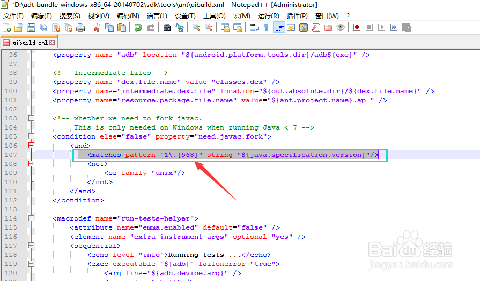Toggle the indent guide button
This screenshot has width=480, height=281.
click(x=279, y=27)
